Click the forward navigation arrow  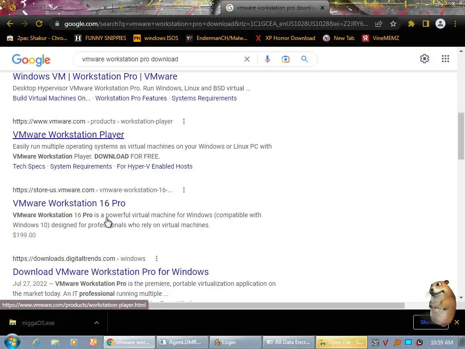coord(25,24)
